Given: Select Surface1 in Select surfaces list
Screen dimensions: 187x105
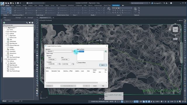Looking at the screenshot, I should [81, 51].
